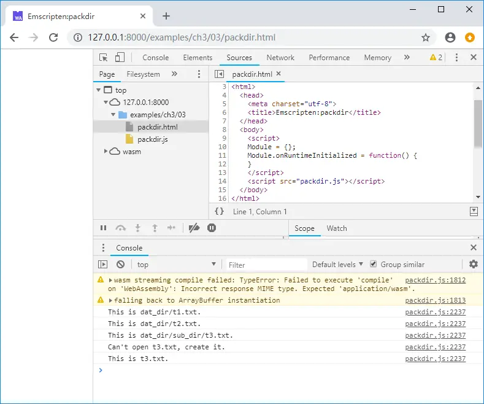
Task: Switch to the Elements tab
Action: [198, 58]
